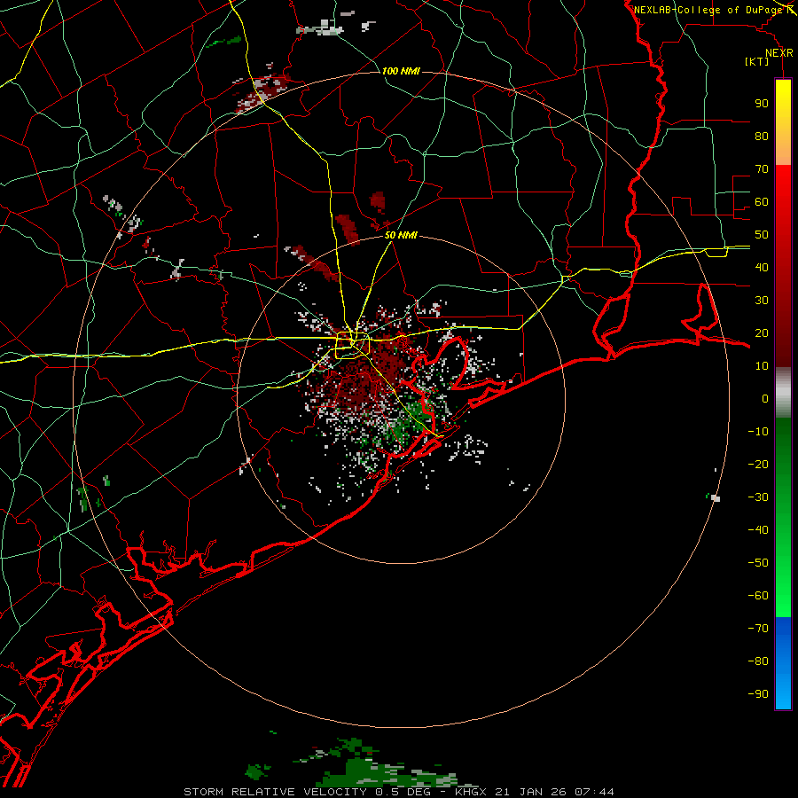Viewport: 798px width, 798px height.
Task: Click the -90 value on the velocity scale
Action: (x=758, y=694)
